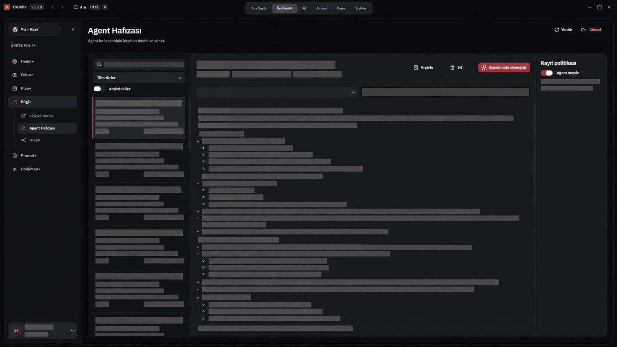Open the Sistem tab
The width and height of the screenshot is (617, 347).
coord(361,8)
